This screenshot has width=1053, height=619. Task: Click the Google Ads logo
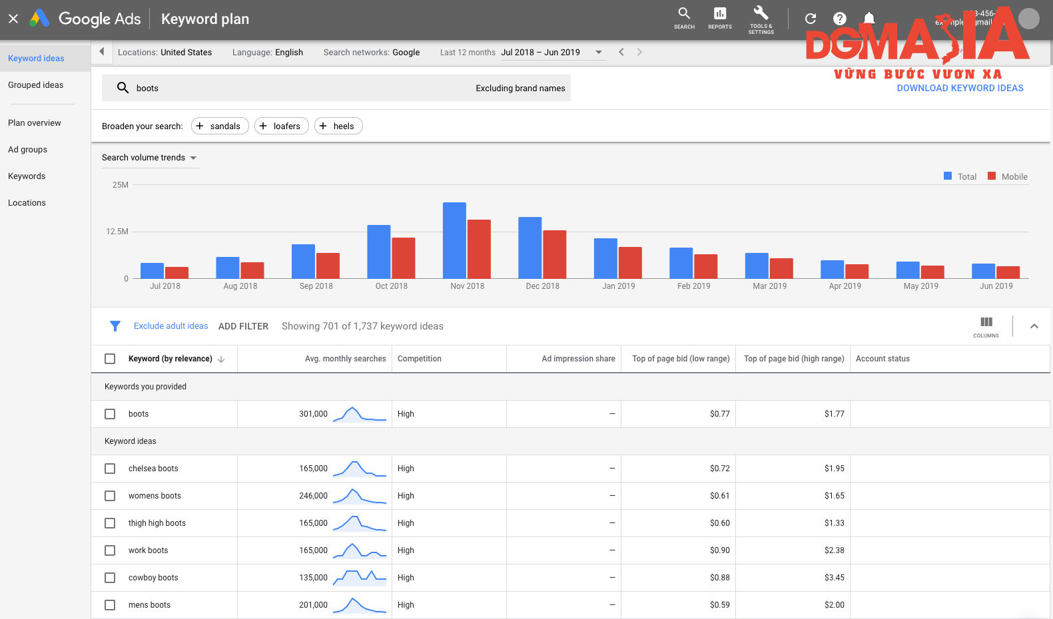[x=40, y=18]
